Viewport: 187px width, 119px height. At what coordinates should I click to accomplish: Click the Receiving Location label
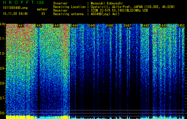coord(69,7)
